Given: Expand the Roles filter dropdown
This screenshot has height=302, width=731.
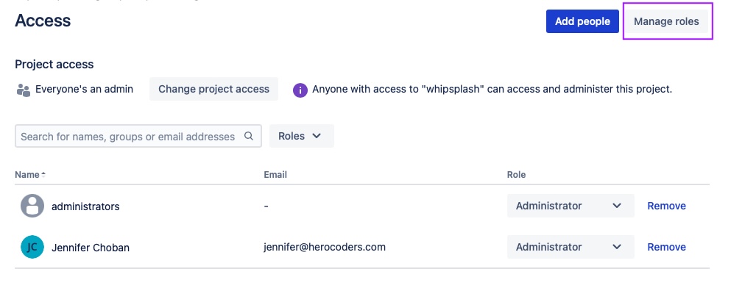Looking at the screenshot, I should coord(301,136).
